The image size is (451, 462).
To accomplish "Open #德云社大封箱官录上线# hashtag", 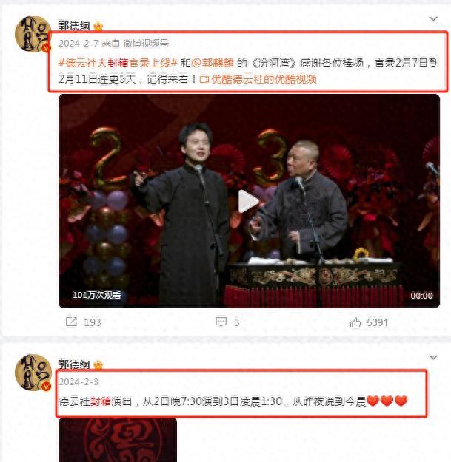I will click(x=118, y=63).
